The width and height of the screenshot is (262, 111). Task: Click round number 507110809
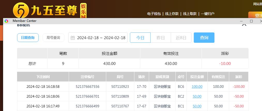click(120, 97)
